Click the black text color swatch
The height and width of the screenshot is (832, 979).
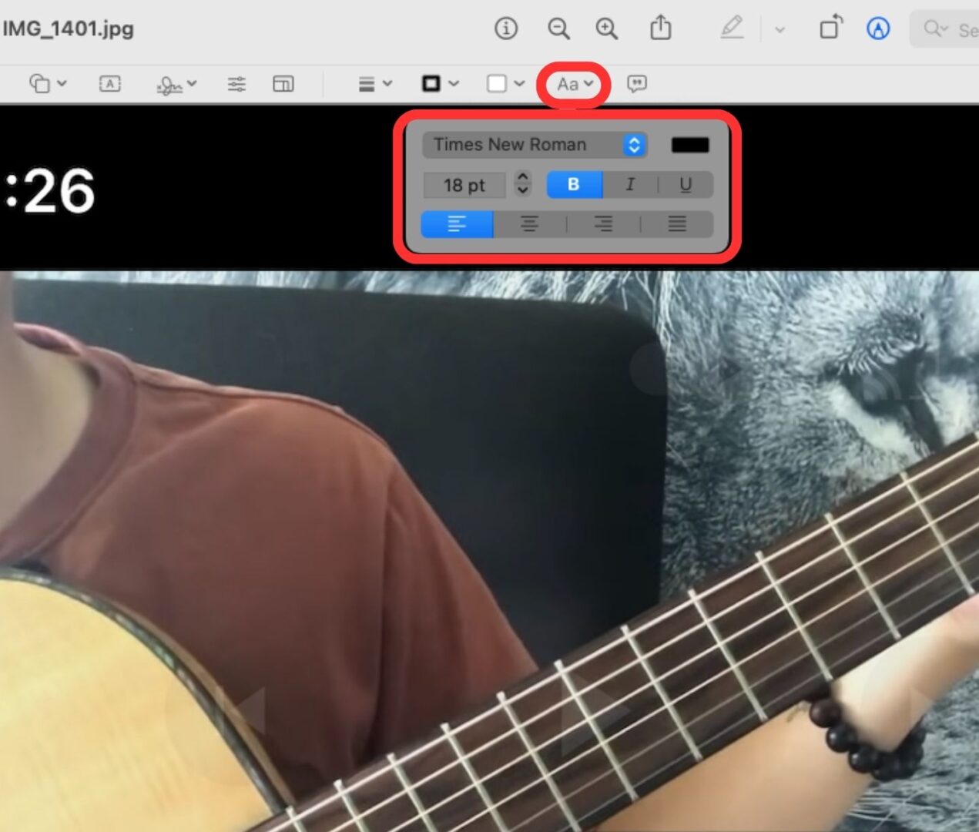(x=689, y=145)
